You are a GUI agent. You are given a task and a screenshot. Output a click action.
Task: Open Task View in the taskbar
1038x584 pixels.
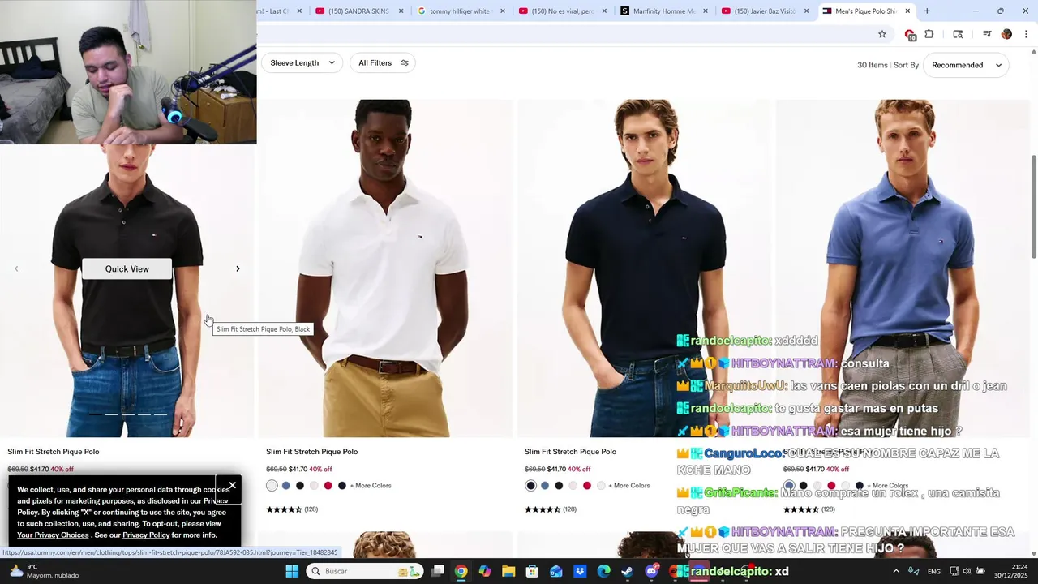pyautogui.click(x=438, y=571)
